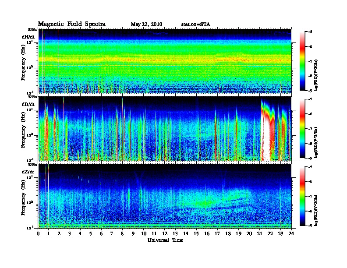Click hour 12 on the time axis
Viewport: 347px width, 268px height.
[x=165, y=233]
